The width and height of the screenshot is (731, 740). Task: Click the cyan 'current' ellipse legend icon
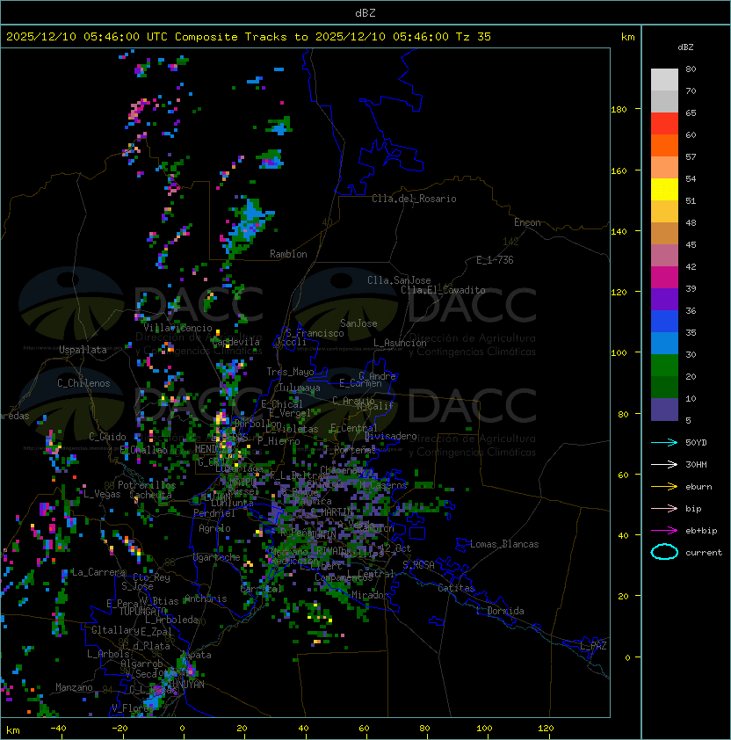pyautogui.click(x=664, y=552)
